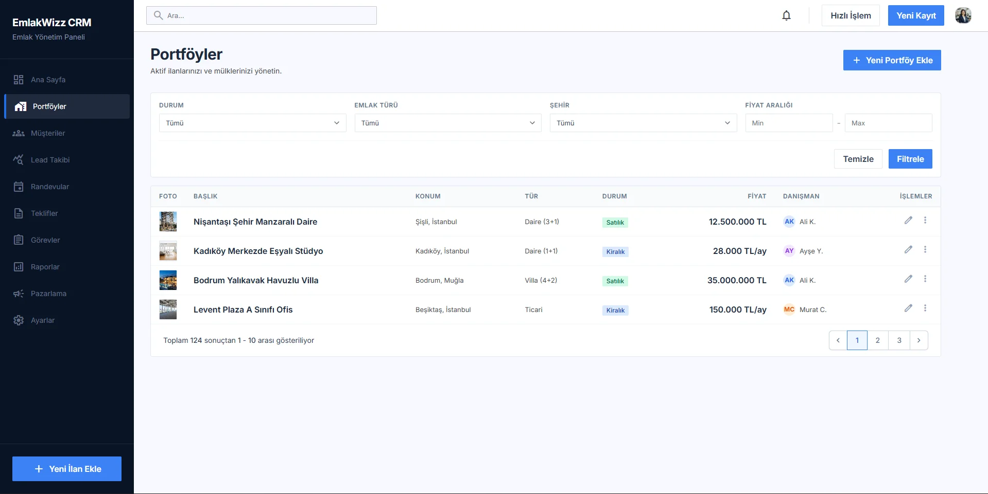Edit the Kadıköy Merkezde Eşyalı Stüdyo listing

point(908,249)
